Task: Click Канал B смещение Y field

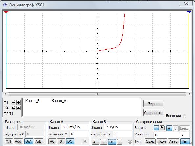Action: pyautogui.click(x=122, y=134)
